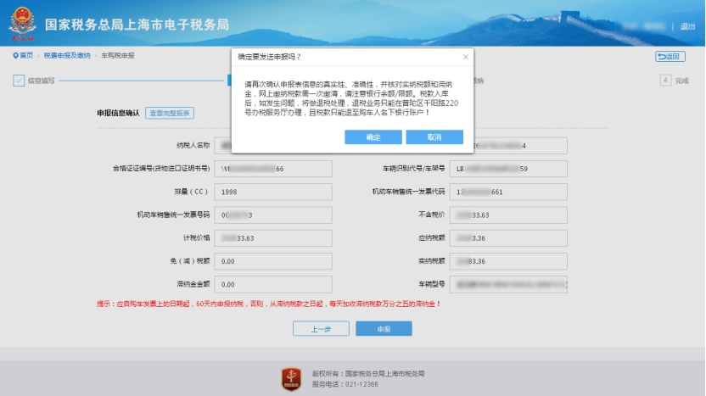
Task: Click the red 提示 late-fee warning text
Action: pyautogui.click(x=268, y=304)
